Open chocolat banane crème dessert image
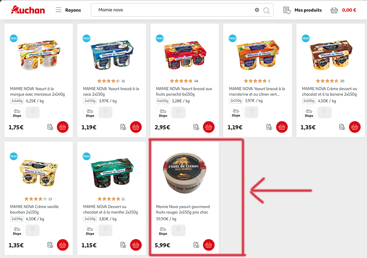This screenshot has height=258, width=367. (x=331, y=55)
